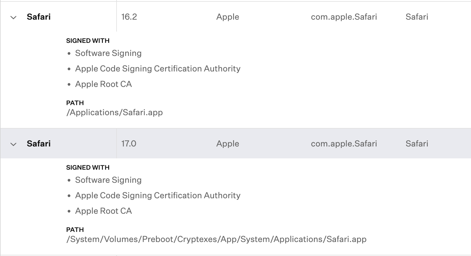Click Software Signing under Safari 17.0
The width and height of the screenshot is (471, 256).
click(x=108, y=180)
